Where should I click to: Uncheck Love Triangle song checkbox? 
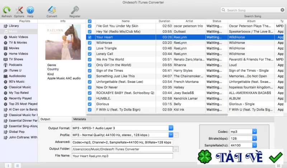click(90, 48)
